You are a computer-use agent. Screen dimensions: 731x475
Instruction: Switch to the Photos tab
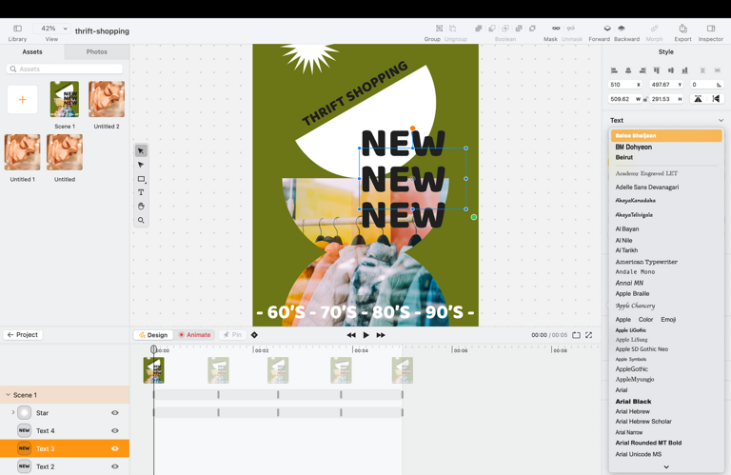[x=96, y=51]
